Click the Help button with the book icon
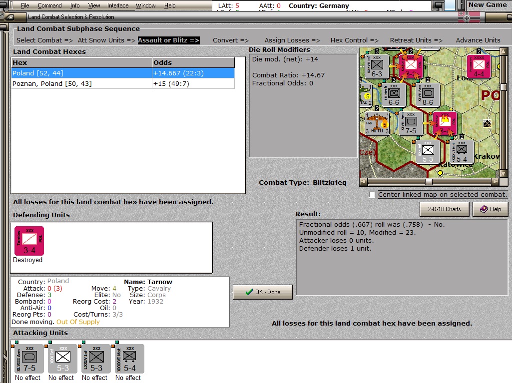This screenshot has width=512, height=383. [x=491, y=209]
